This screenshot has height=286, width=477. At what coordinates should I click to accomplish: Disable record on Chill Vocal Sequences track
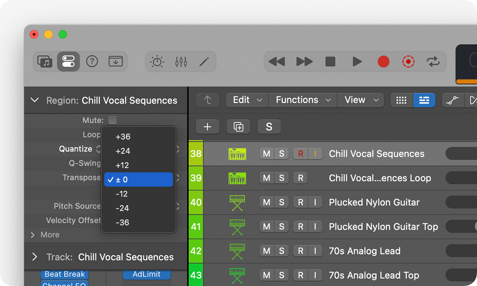[x=301, y=154]
